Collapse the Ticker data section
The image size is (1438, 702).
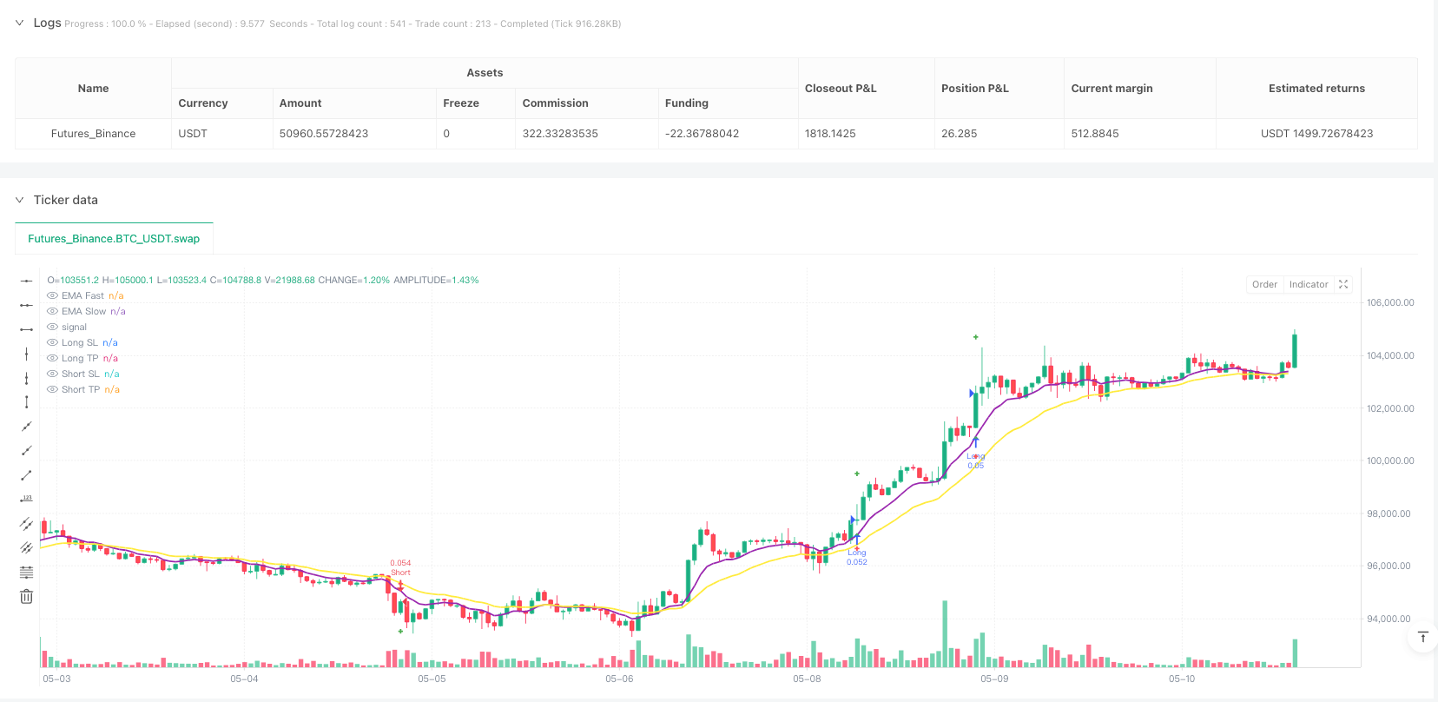pyautogui.click(x=19, y=200)
